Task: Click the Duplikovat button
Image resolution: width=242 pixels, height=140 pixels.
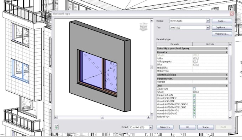Action: click(x=222, y=28)
